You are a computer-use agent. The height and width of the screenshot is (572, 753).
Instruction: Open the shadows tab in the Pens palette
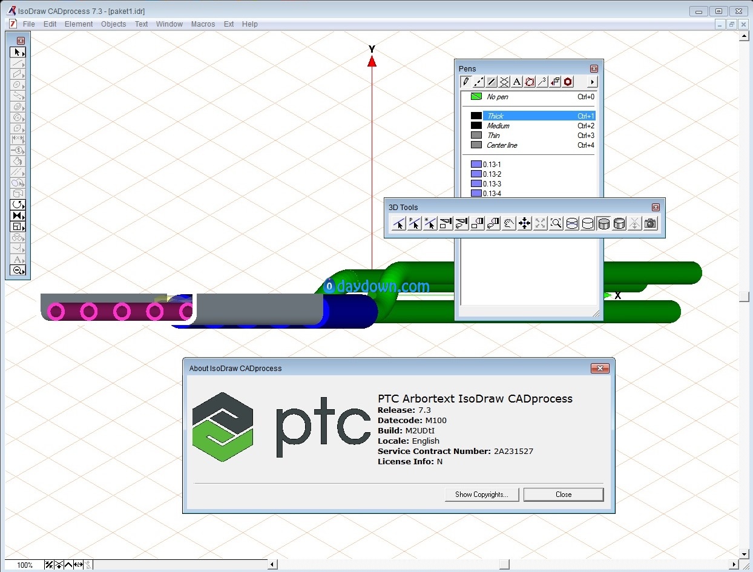[492, 82]
